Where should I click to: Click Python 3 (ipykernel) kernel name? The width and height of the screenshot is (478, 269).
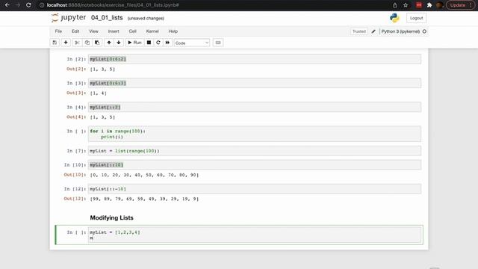[400, 31]
